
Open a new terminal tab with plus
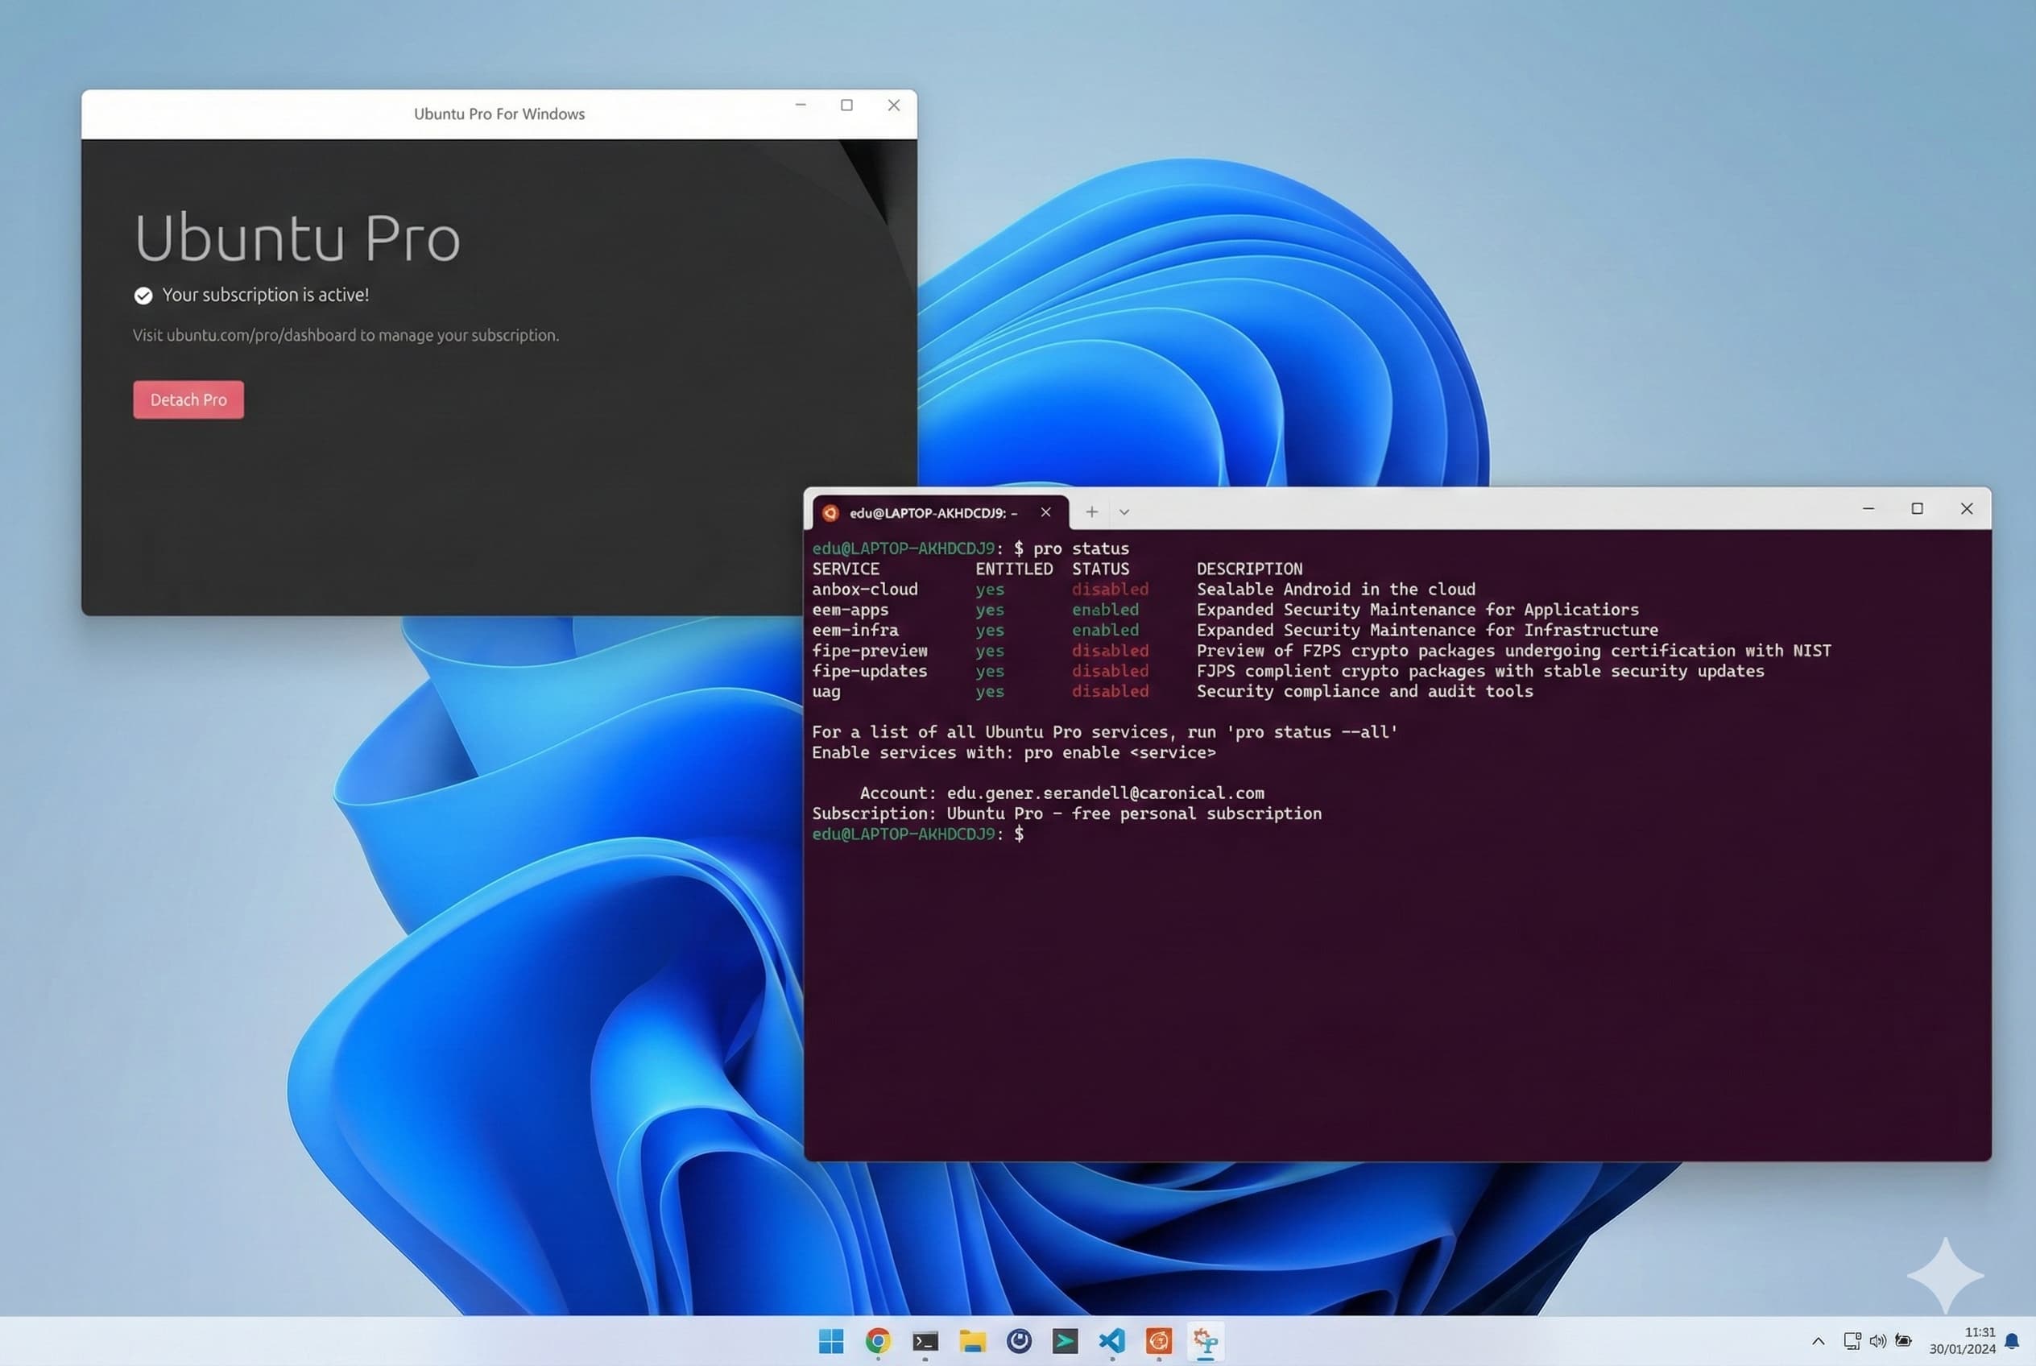pyautogui.click(x=1091, y=512)
